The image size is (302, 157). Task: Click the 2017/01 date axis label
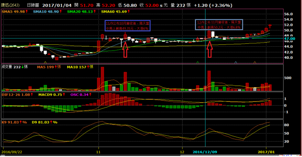click(x=266, y=152)
